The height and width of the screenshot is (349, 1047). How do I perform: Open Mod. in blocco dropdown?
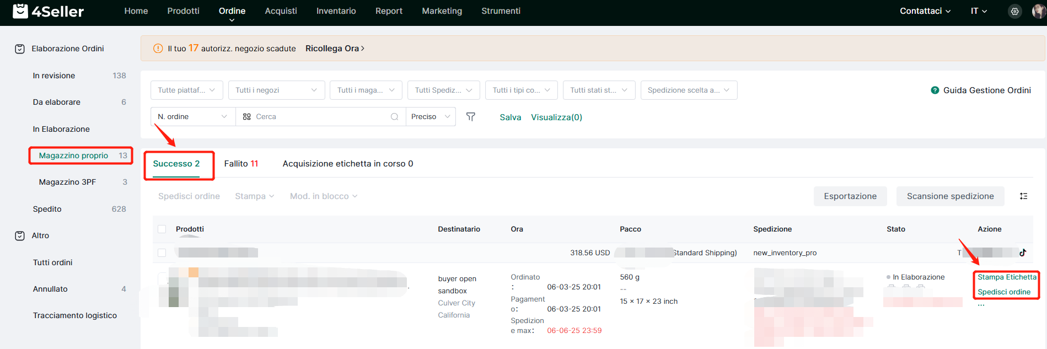324,196
